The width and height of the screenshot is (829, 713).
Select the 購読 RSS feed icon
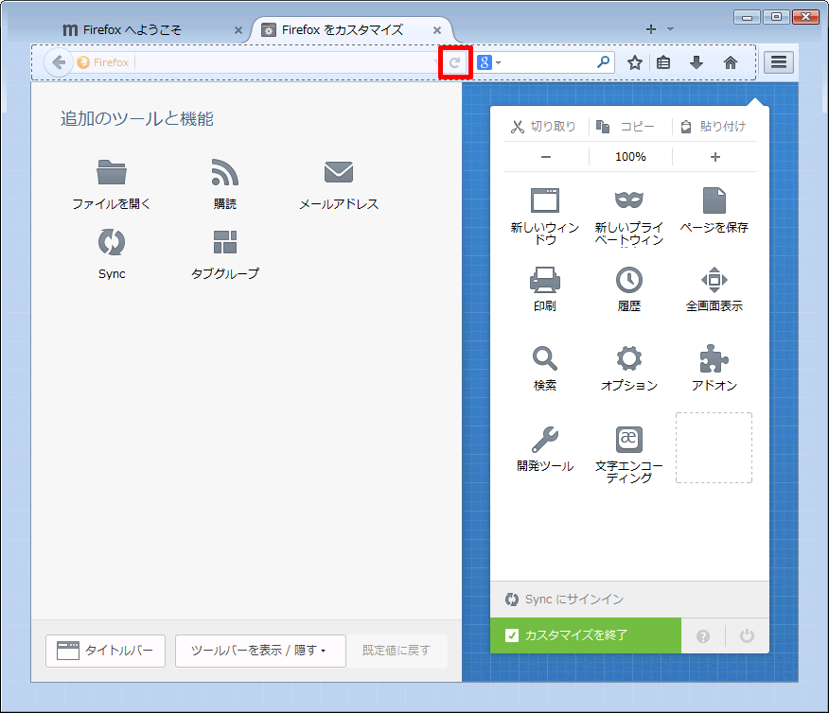pyautogui.click(x=224, y=172)
